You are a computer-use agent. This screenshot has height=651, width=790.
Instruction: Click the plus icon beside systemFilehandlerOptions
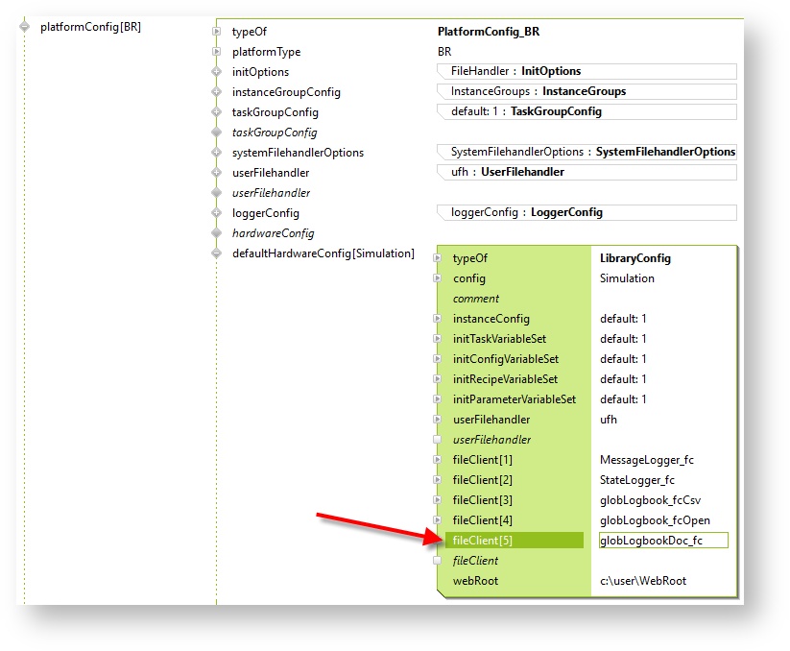217,153
